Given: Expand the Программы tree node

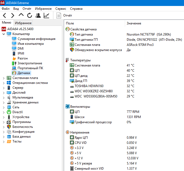Looking at the screenshot, I should tap(4, 122).
